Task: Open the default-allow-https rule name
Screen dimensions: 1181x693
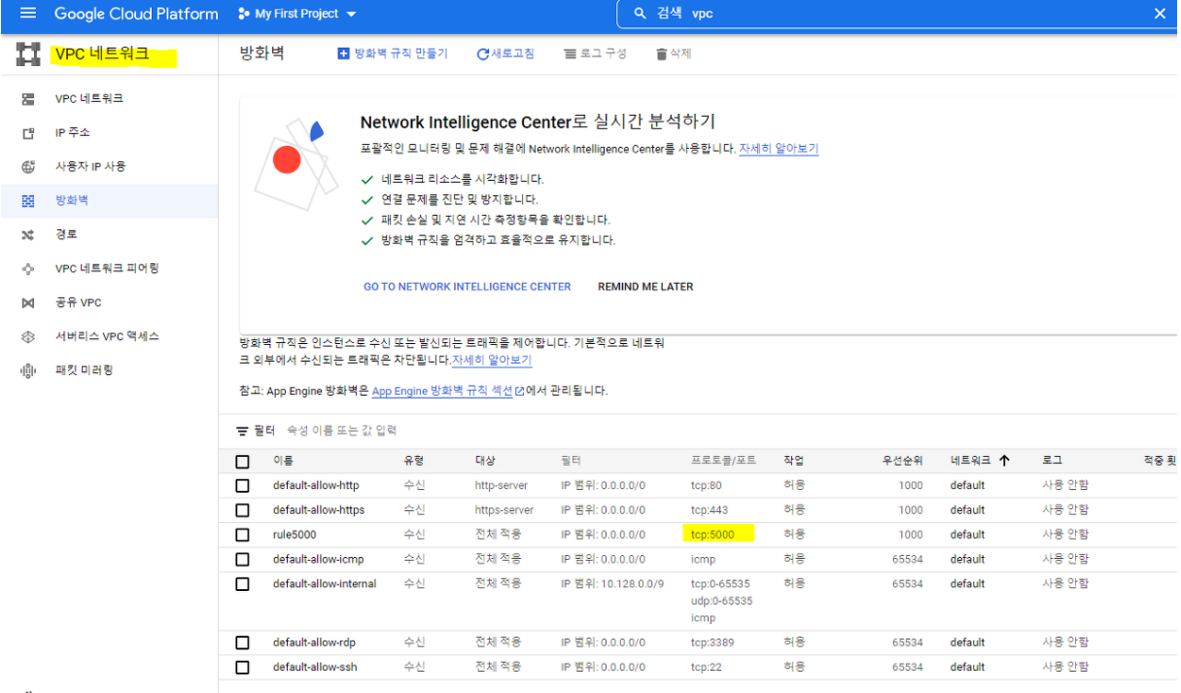Action: pyautogui.click(x=319, y=510)
